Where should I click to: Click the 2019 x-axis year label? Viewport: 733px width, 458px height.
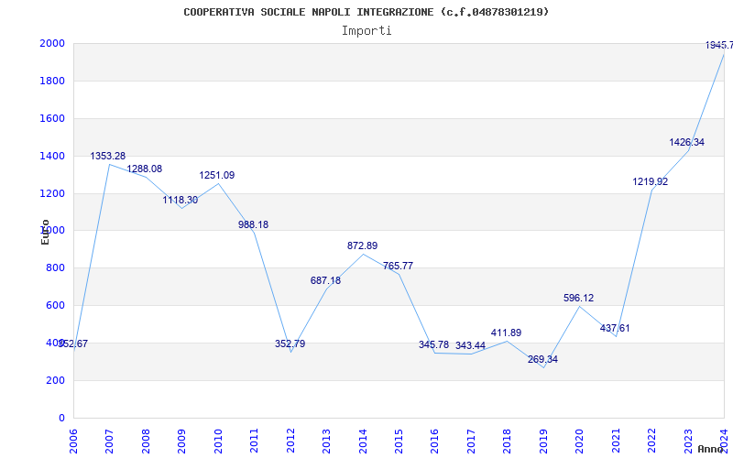click(543, 441)
